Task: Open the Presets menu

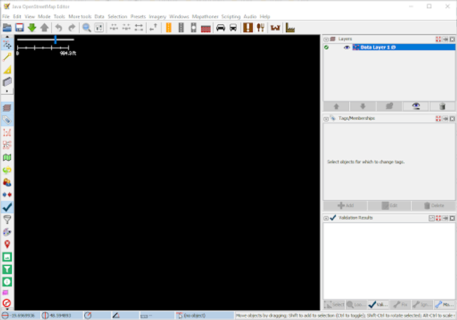Action: 138,17
